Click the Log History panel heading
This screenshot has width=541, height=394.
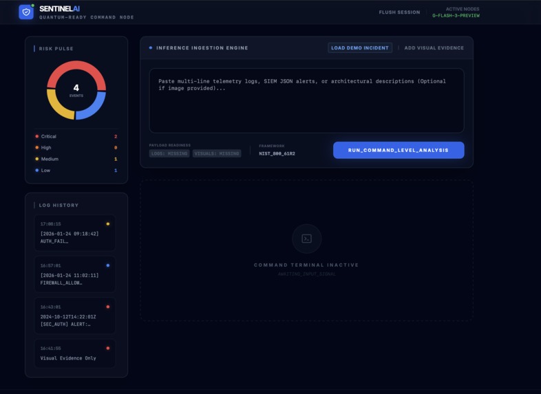pos(59,205)
